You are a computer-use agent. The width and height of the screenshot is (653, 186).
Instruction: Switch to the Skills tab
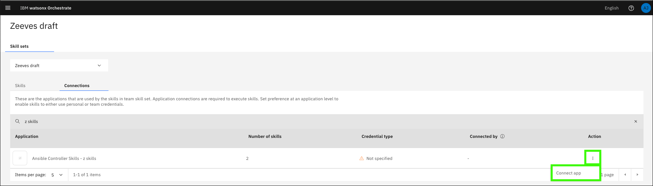(20, 86)
